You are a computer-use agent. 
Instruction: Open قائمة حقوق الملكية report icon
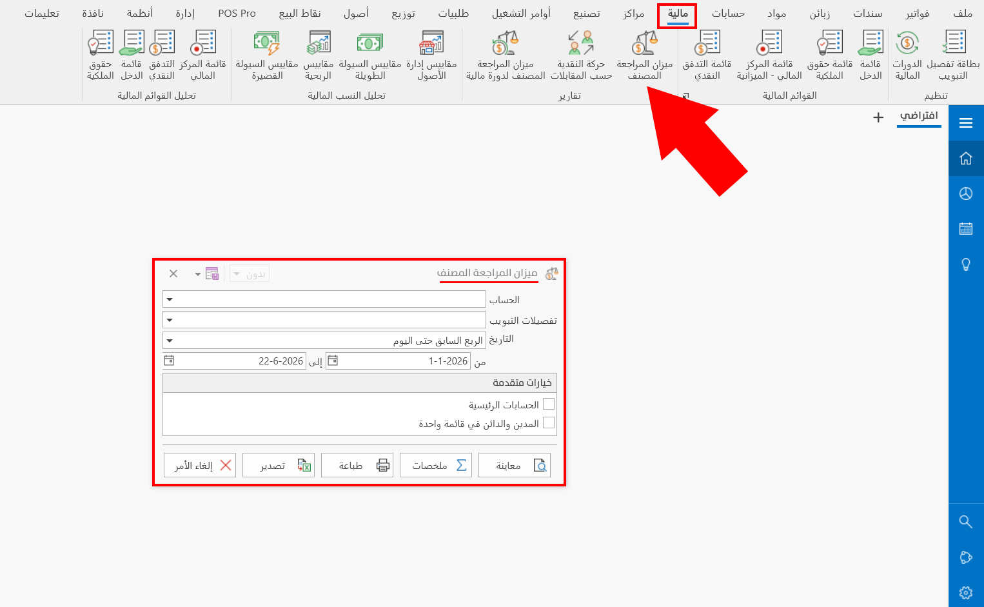click(x=830, y=55)
